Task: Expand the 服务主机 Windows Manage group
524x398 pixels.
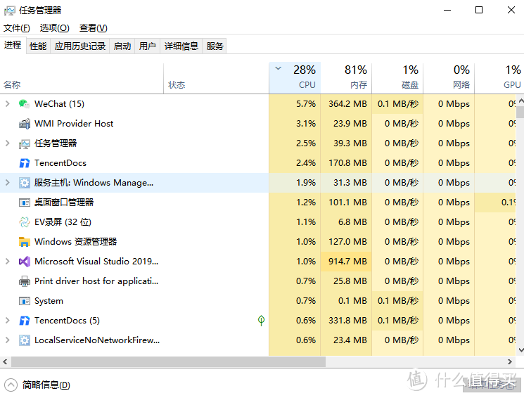Action: point(7,183)
